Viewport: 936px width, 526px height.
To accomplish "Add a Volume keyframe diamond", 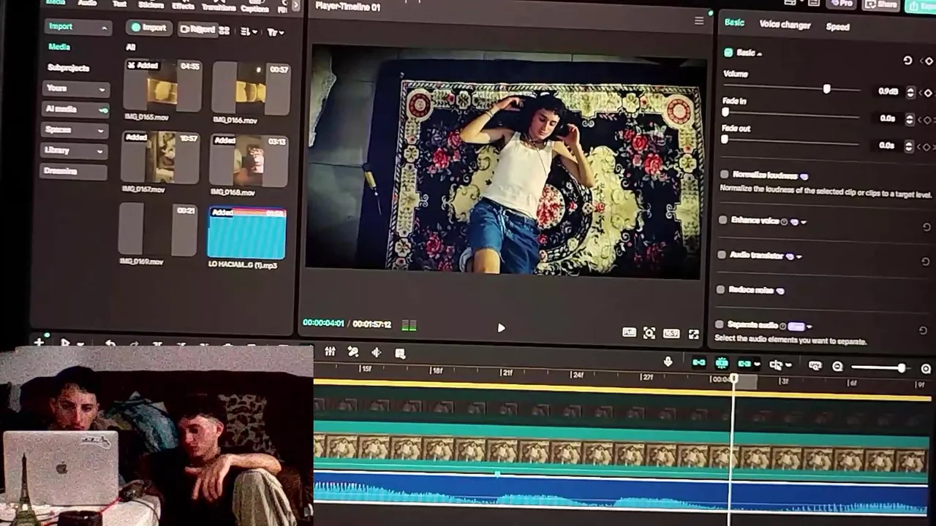I will 927,93.
